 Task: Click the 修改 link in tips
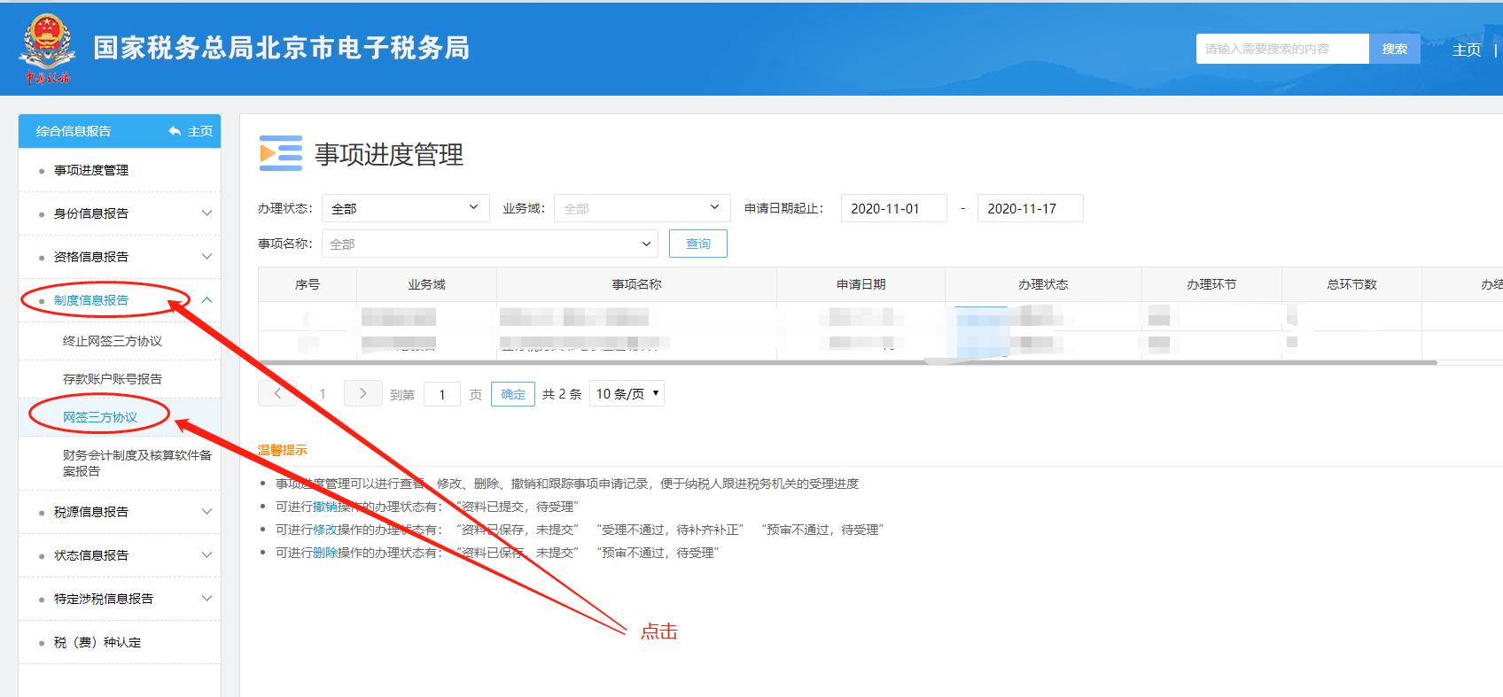[325, 530]
